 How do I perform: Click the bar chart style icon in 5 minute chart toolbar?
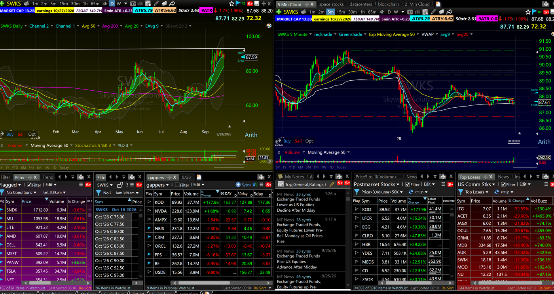[x=417, y=12]
